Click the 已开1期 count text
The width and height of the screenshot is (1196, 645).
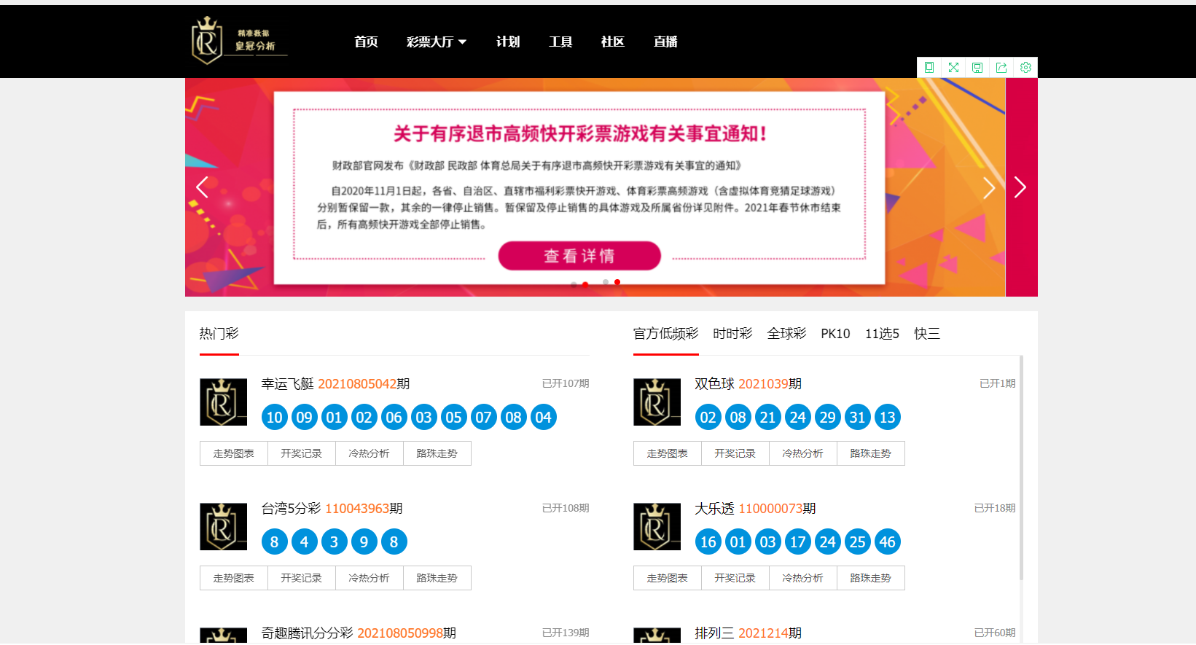click(x=998, y=383)
